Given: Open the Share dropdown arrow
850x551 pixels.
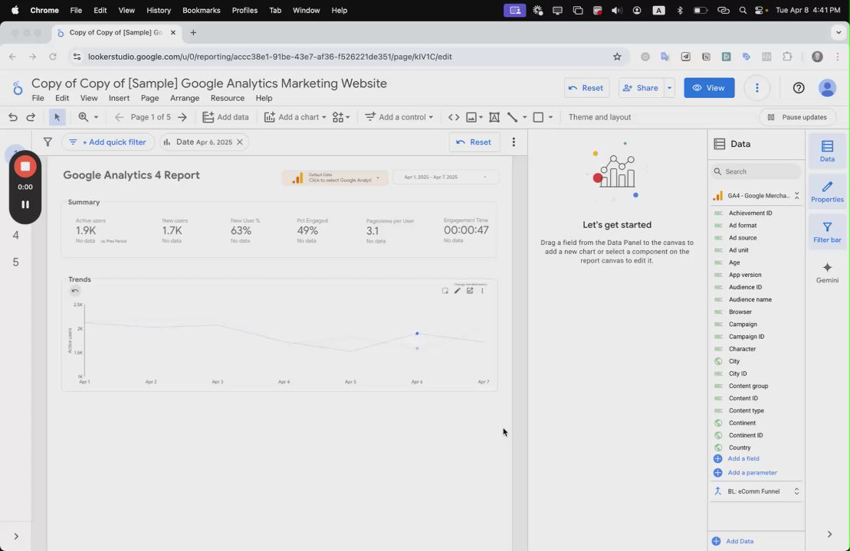Looking at the screenshot, I should tap(669, 88).
